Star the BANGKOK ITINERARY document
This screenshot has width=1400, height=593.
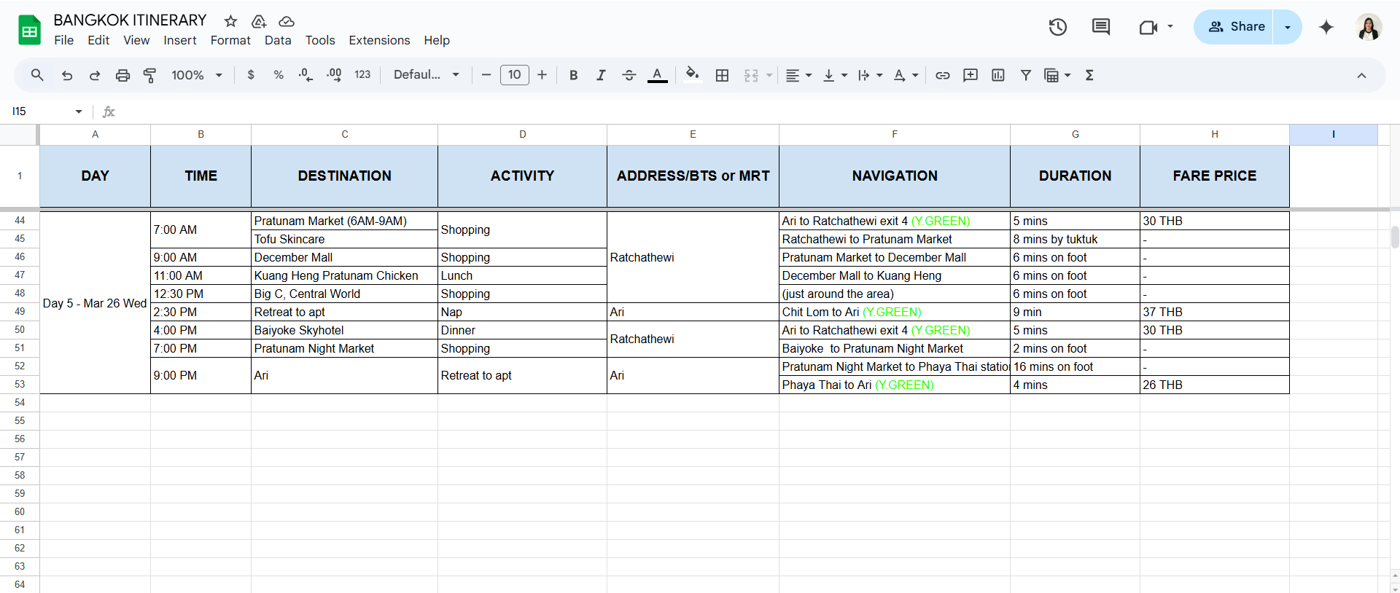(x=230, y=21)
